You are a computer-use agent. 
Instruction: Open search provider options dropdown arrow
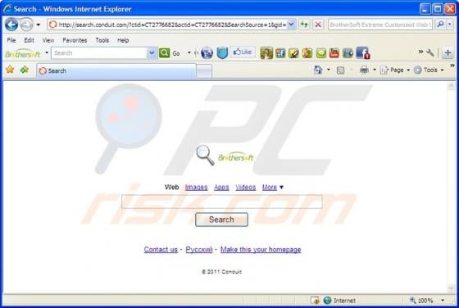pyautogui.click(x=450, y=25)
